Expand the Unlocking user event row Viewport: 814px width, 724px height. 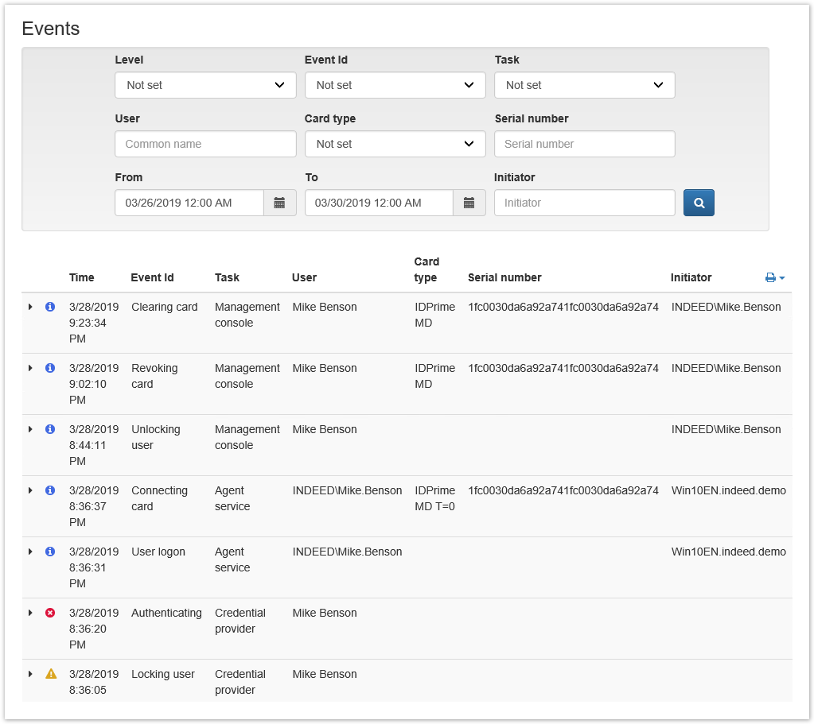click(30, 429)
